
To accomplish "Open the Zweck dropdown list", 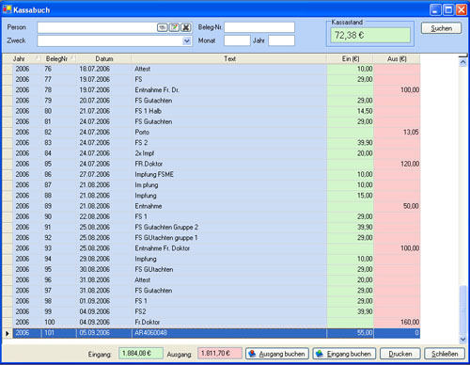I will [187, 40].
